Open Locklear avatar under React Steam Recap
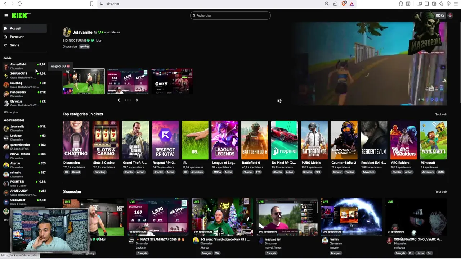 (x=131, y=240)
